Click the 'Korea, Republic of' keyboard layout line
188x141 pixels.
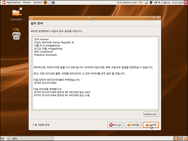point(54,43)
